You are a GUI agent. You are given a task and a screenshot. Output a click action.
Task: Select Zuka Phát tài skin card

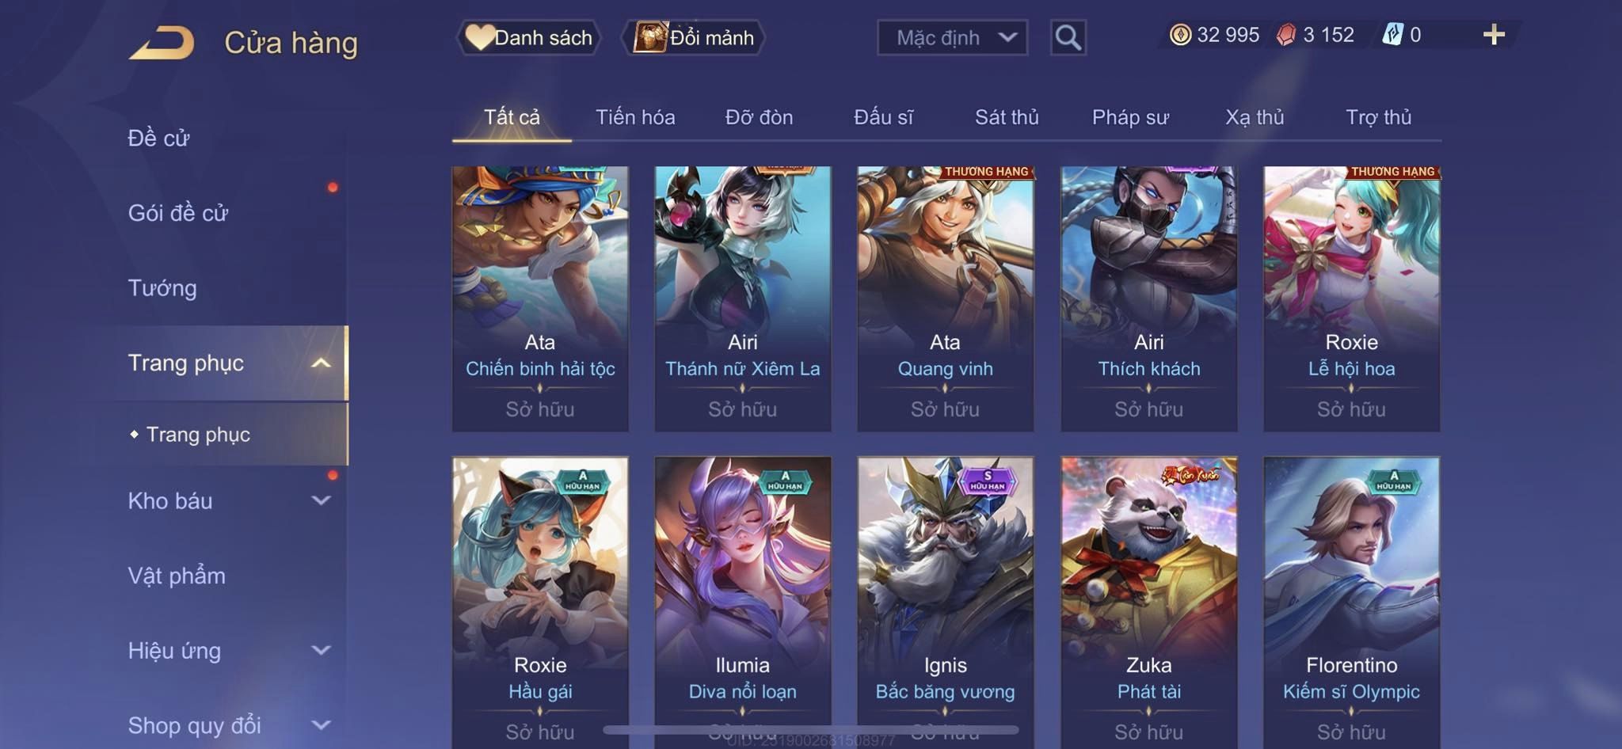pos(1148,602)
